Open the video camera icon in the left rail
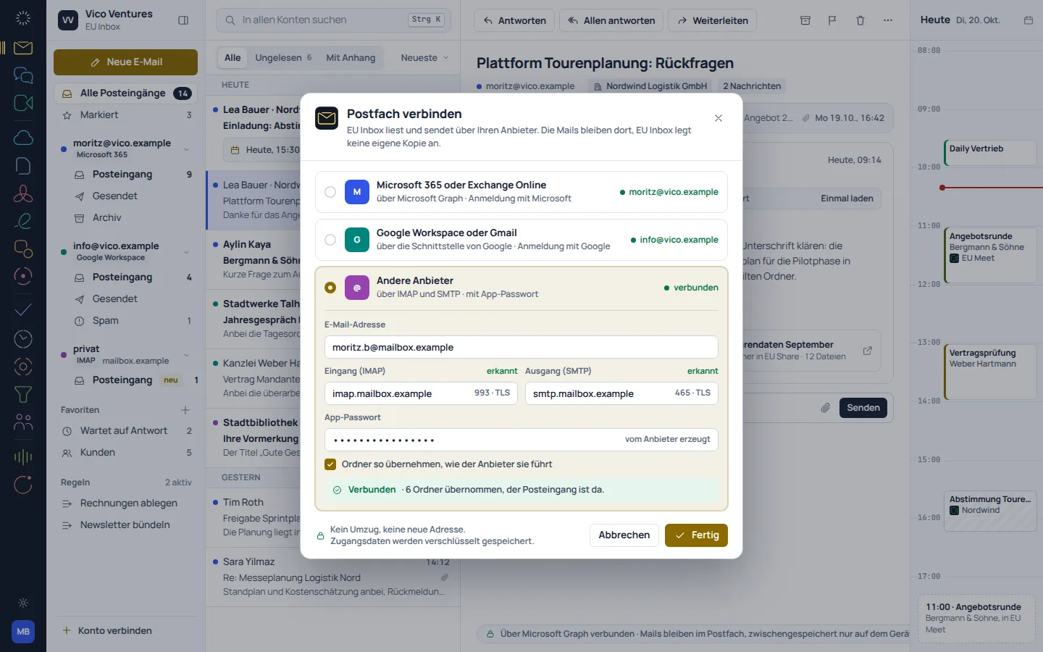Screen dimensions: 1043x652 point(23,103)
